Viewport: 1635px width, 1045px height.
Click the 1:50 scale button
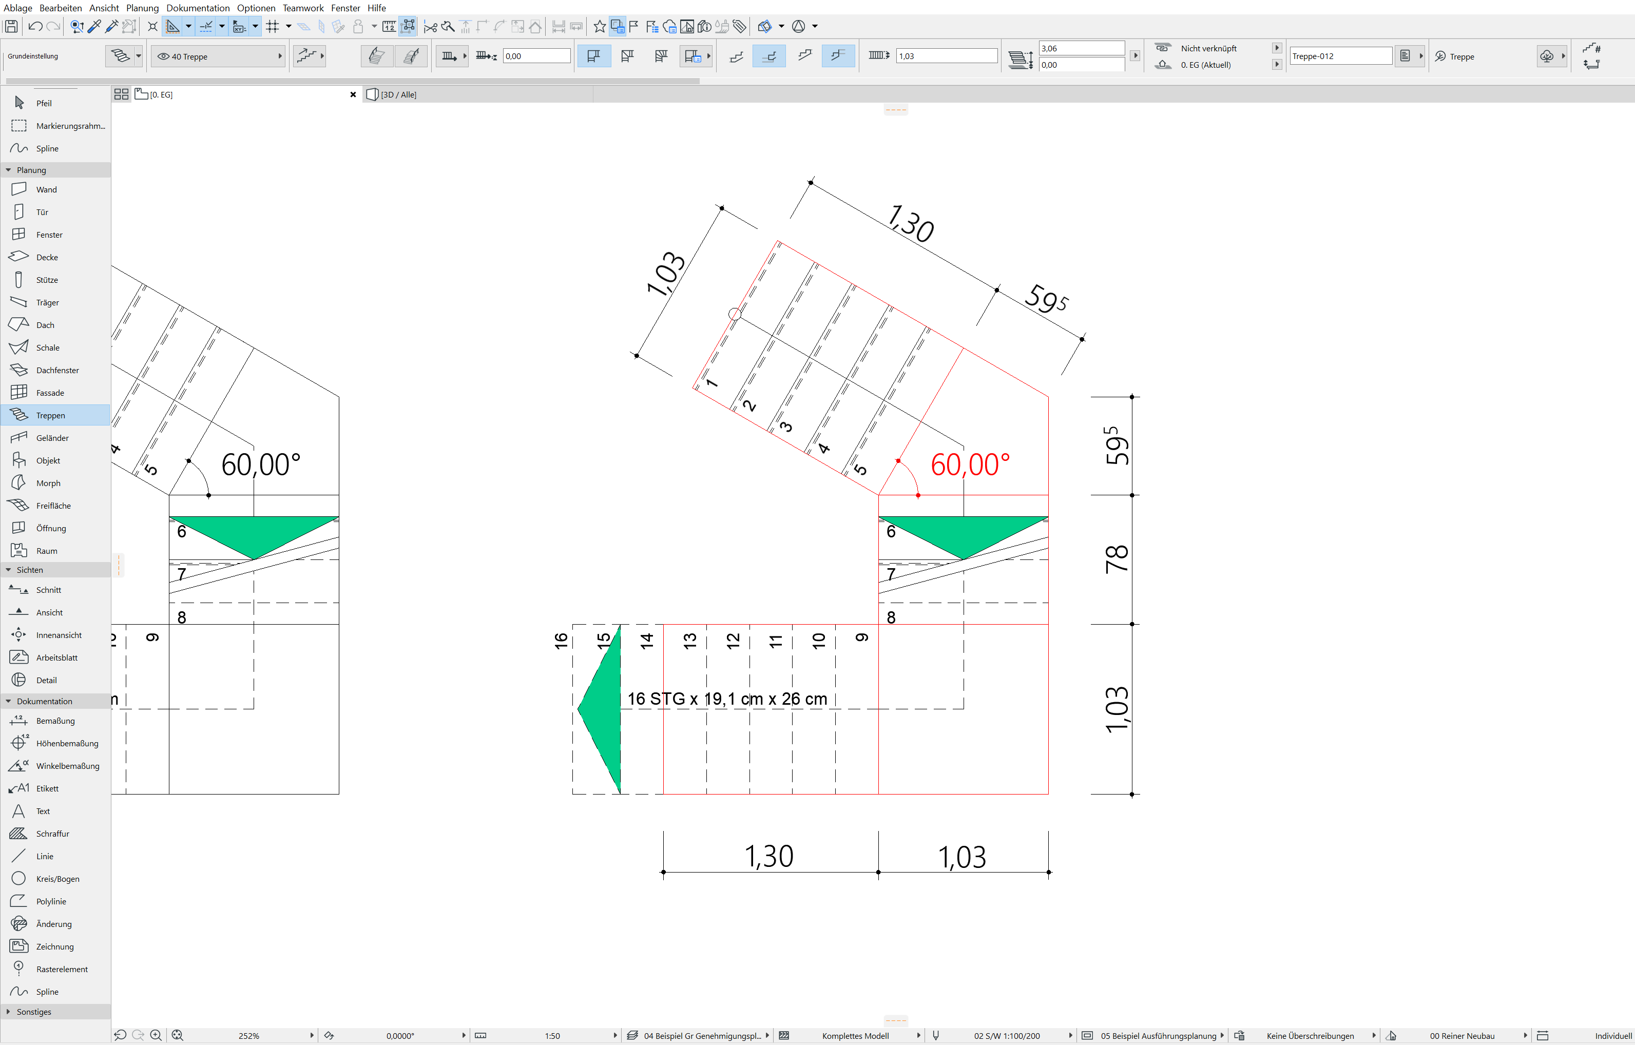point(551,1035)
